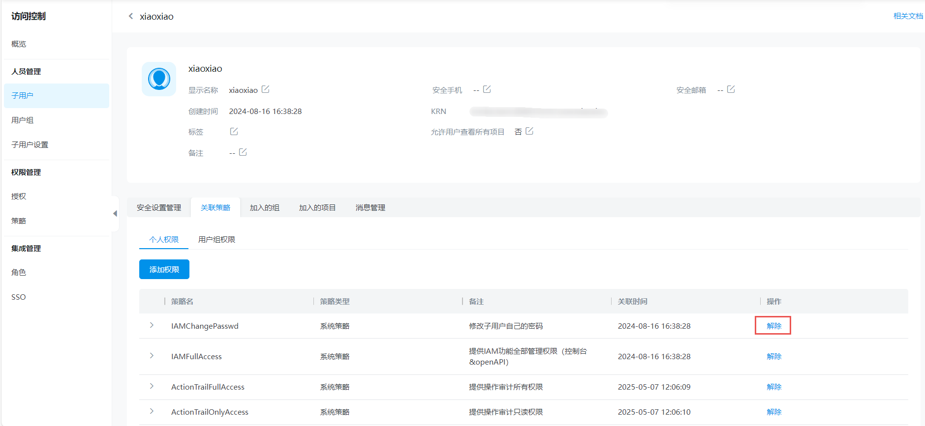Edit the 允许用户查看所有项目 setting
This screenshot has height=426, width=925.
529,131
